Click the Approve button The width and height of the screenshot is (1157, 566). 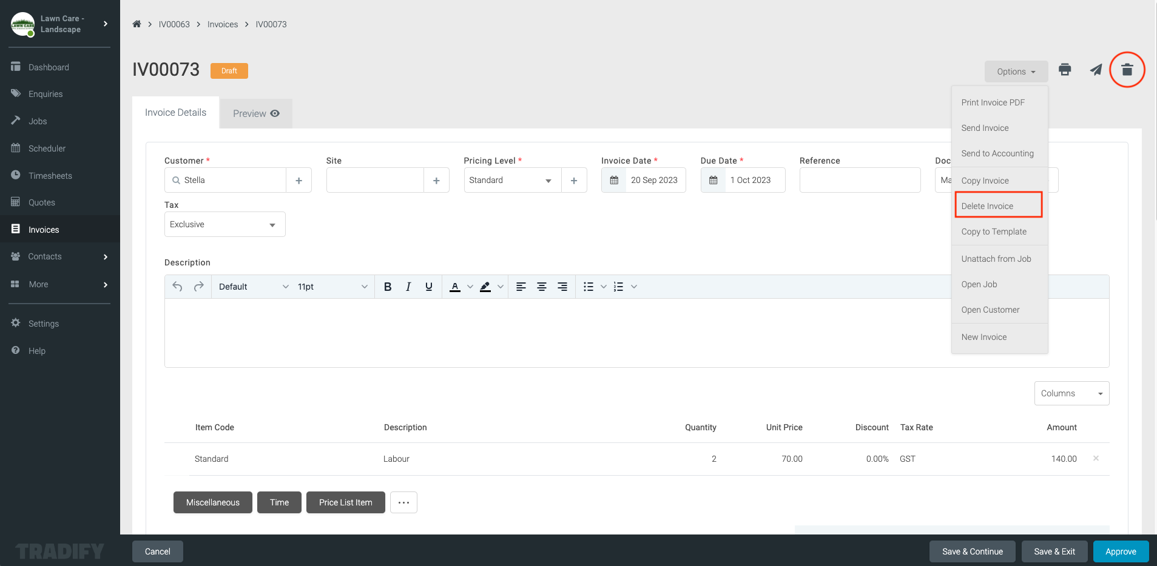1120,551
